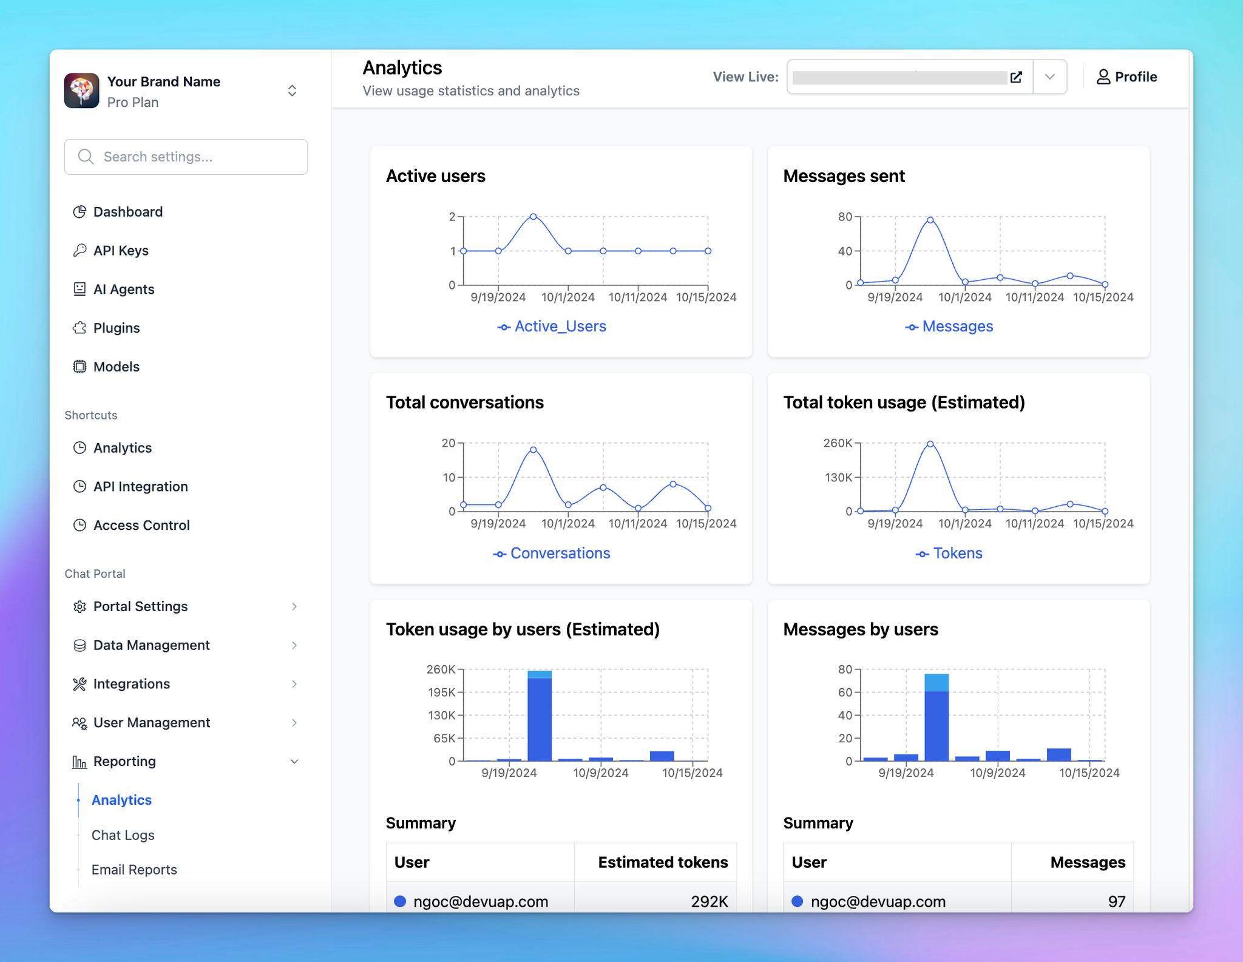The height and width of the screenshot is (962, 1243).
Task: Open the brand workspace switcher chevrons
Action: [292, 91]
